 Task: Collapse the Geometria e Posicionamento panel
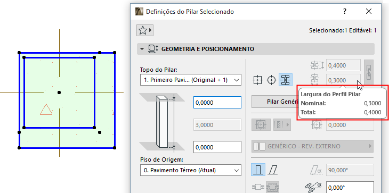(x=142, y=49)
